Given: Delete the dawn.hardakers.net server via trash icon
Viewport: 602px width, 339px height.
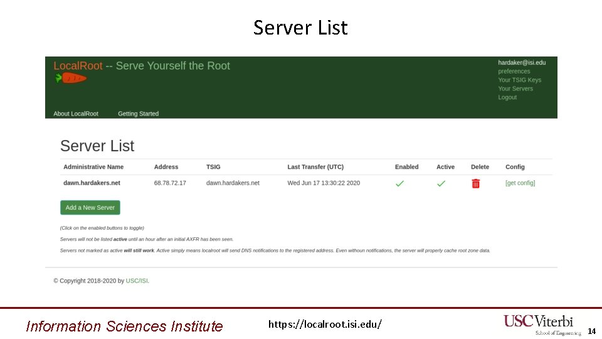Looking at the screenshot, I should [x=476, y=184].
